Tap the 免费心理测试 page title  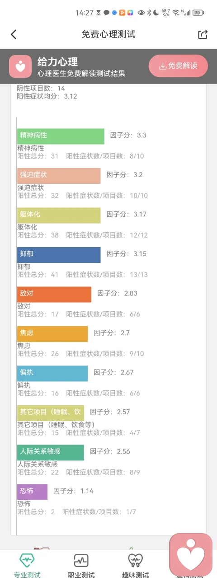108,34
